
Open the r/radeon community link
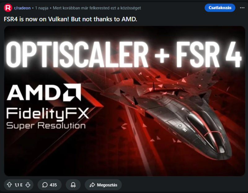22,8
